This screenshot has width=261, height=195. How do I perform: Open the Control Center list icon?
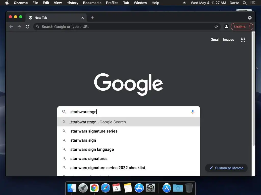(x=253, y=3)
